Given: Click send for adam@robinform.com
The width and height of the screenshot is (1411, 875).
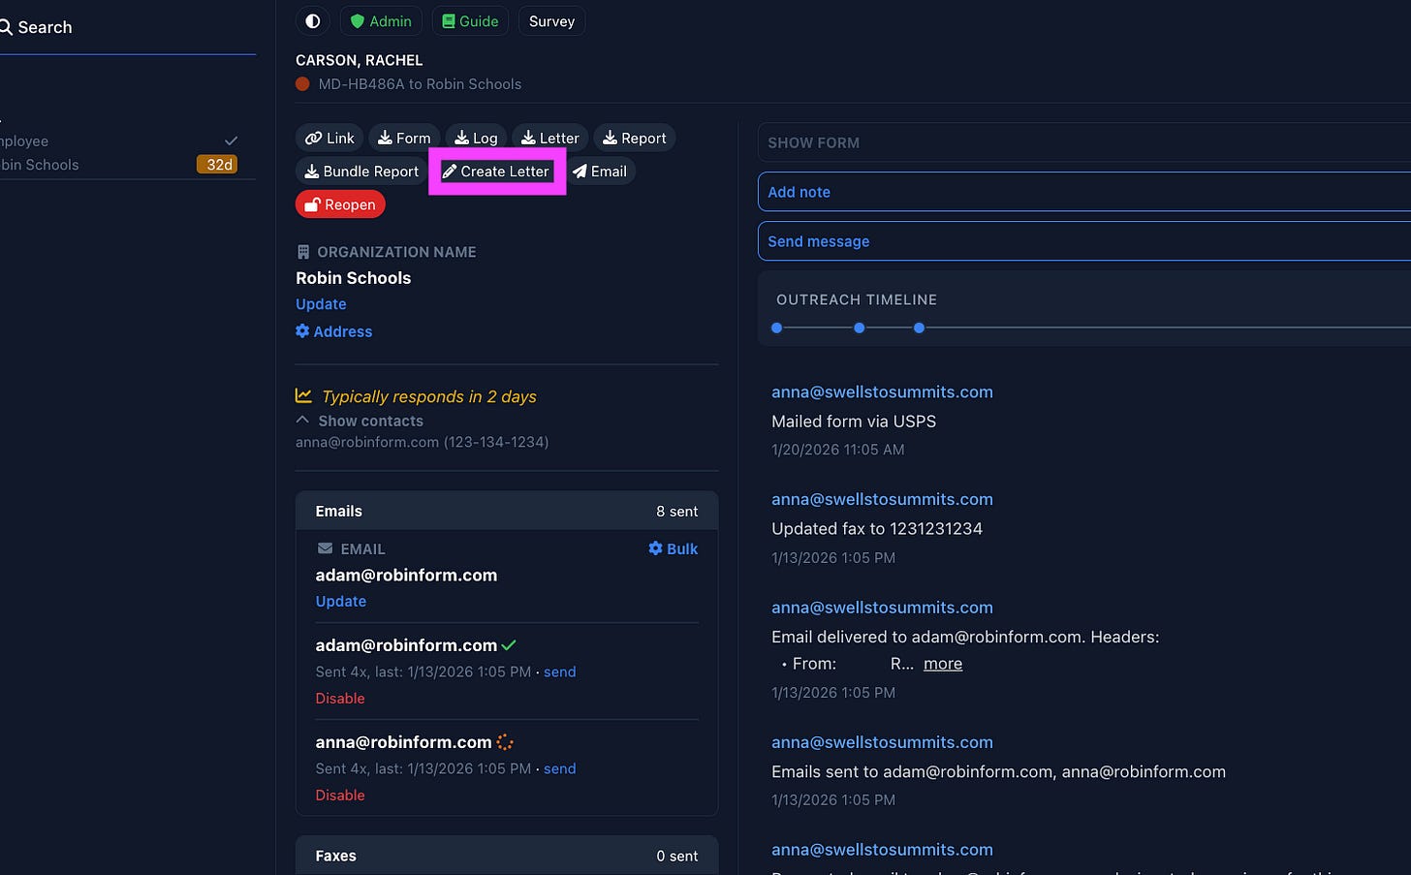Looking at the screenshot, I should 560,672.
